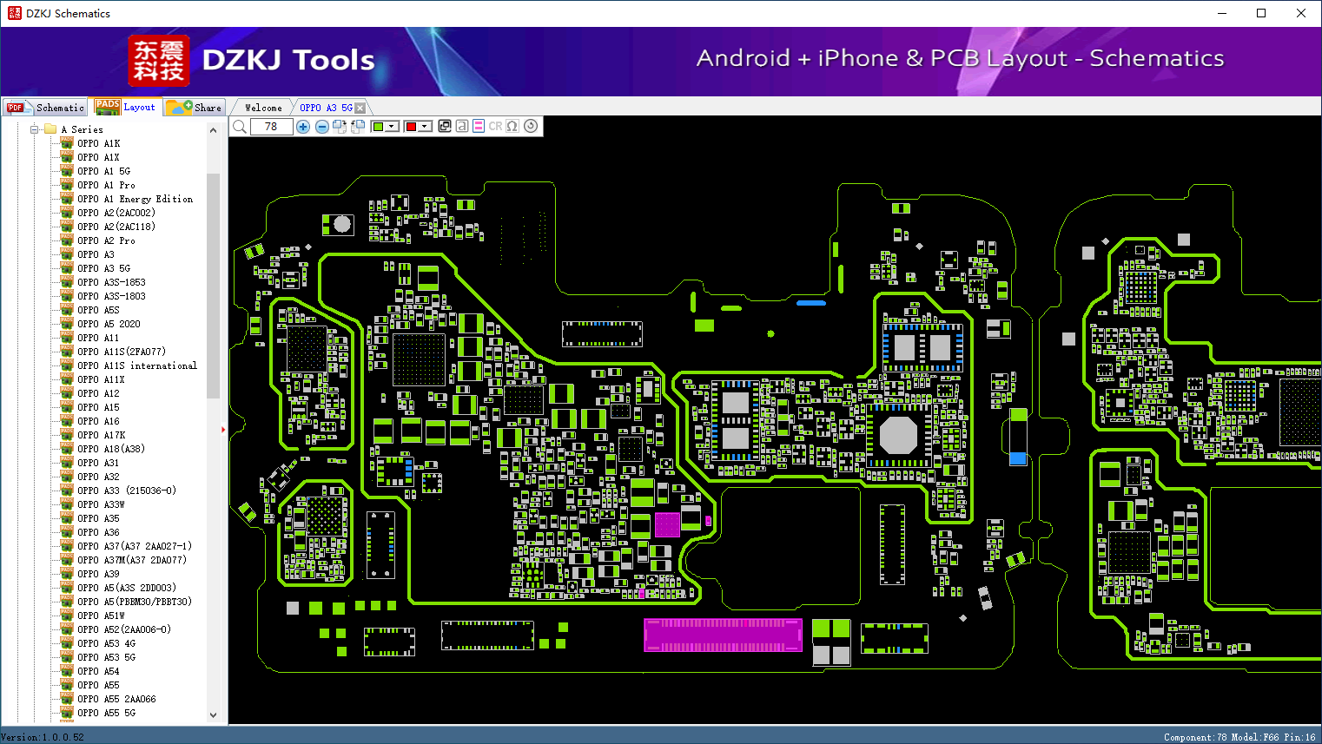
Task: Click the A Series folder icon
Action: 50,129
